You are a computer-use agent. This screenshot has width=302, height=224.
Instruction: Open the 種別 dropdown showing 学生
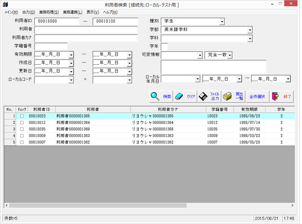pos(222,22)
